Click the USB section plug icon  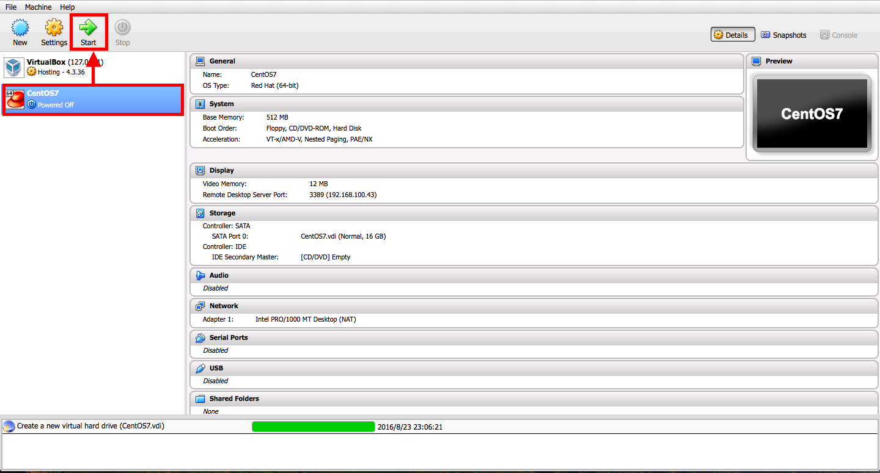[x=200, y=368]
